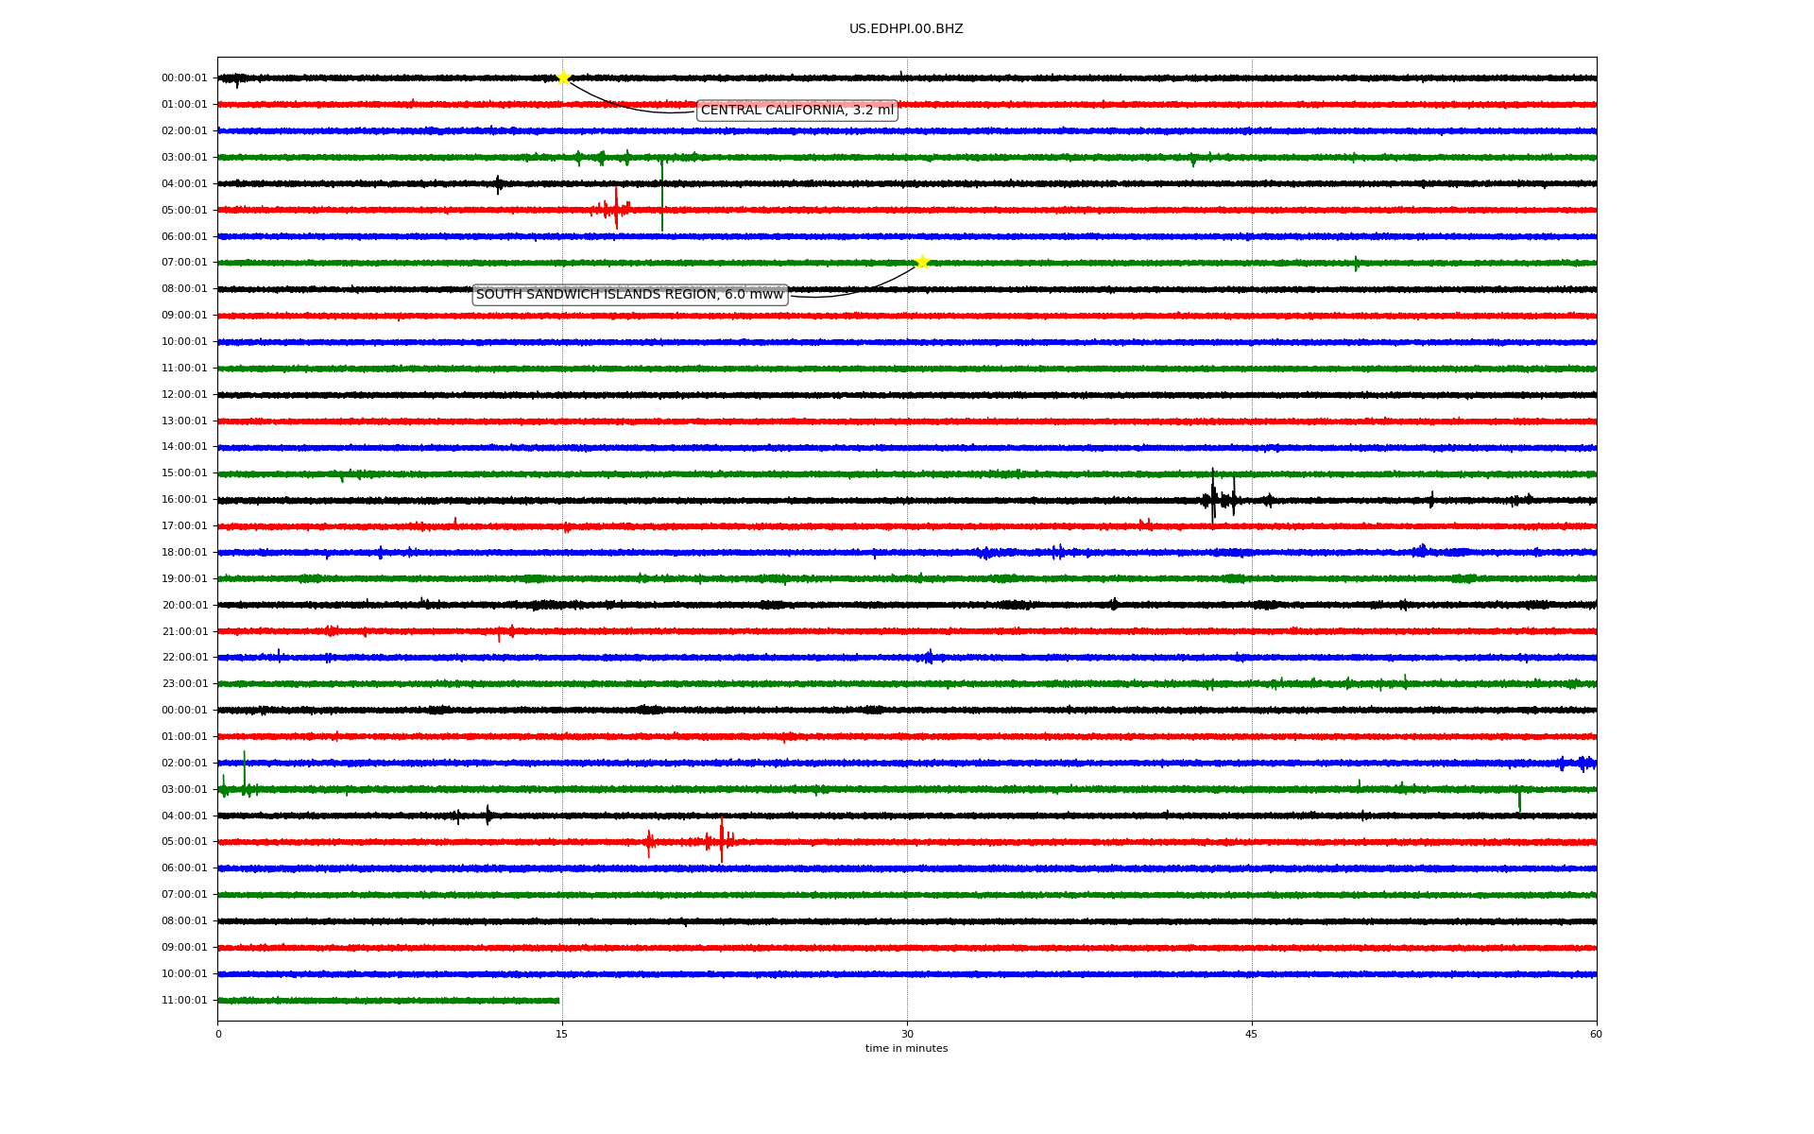Image resolution: width=1814 pixels, height=1134 pixels.
Task: Click the 30 minute x-axis tick label
Action: point(907,1034)
